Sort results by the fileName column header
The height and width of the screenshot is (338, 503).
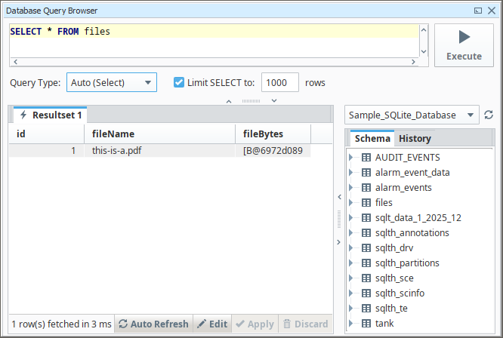tap(159, 134)
